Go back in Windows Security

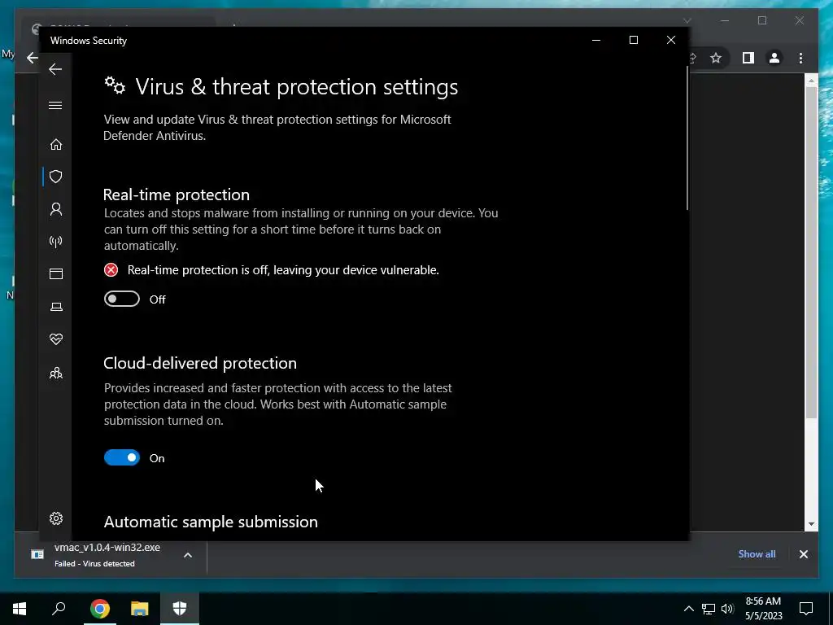pos(55,69)
